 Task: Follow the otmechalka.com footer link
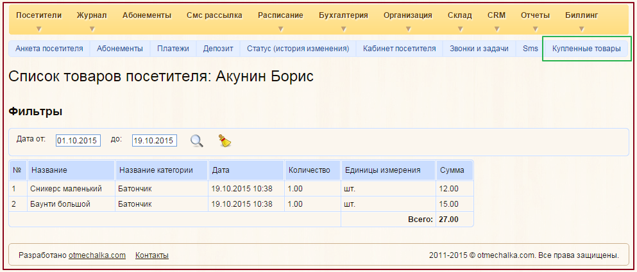click(x=97, y=255)
